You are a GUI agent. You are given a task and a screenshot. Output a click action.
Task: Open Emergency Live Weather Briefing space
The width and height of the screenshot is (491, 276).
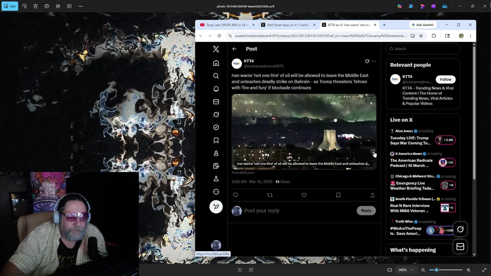423,182
